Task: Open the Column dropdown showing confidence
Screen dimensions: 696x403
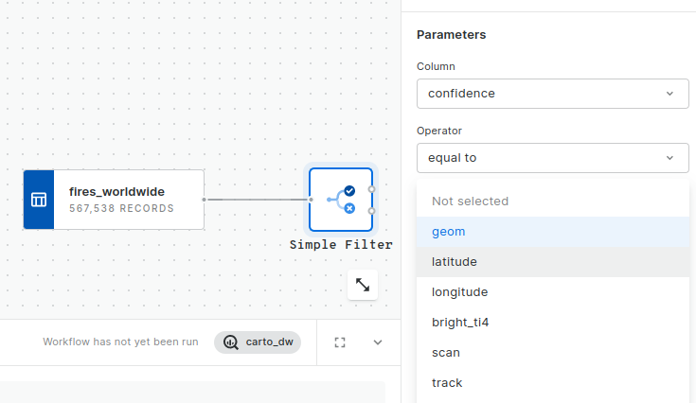Action: pos(552,94)
